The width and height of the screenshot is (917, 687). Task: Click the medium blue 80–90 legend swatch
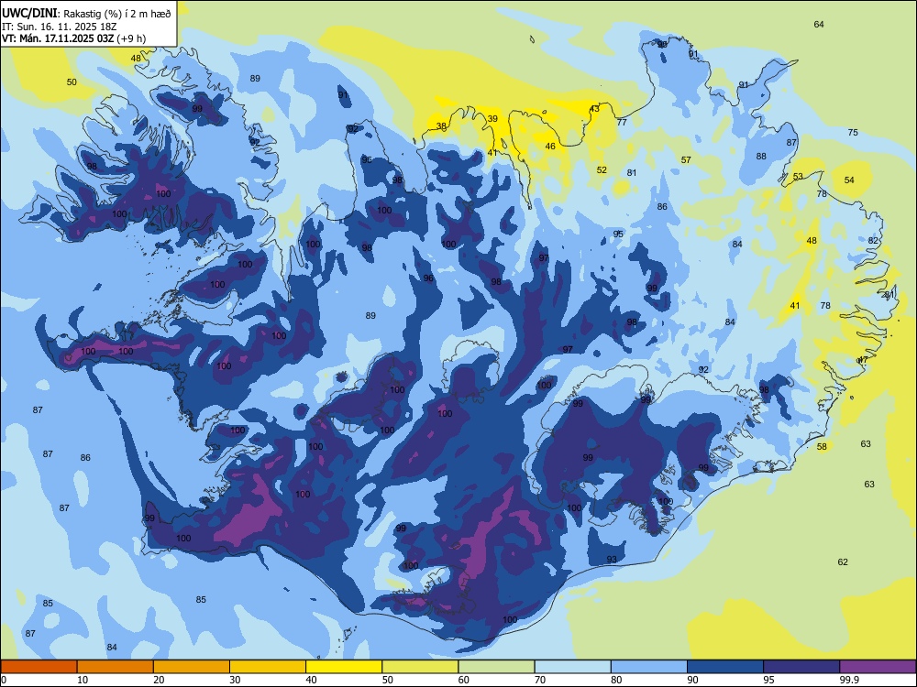click(x=649, y=667)
